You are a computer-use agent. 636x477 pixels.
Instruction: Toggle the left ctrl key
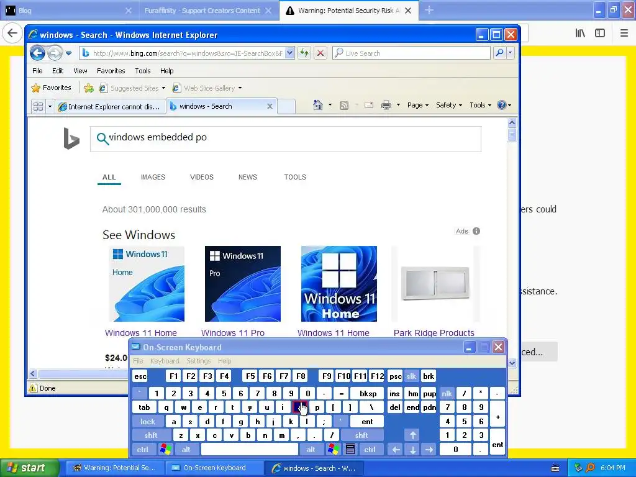point(142,450)
